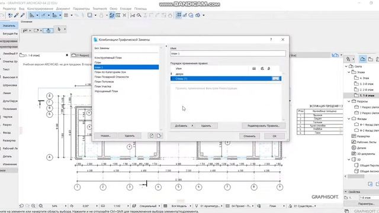Open the Документ menu
Viewport: 379px width, 213px height.
coord(63,9)
